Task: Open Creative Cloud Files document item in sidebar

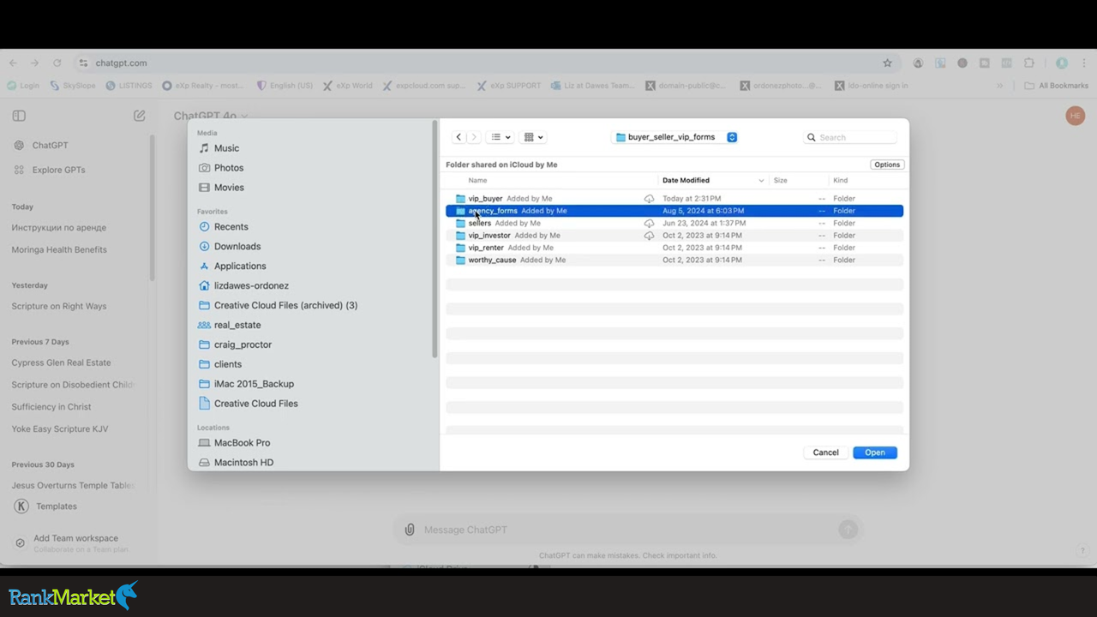Action: (x=249, y=404)
